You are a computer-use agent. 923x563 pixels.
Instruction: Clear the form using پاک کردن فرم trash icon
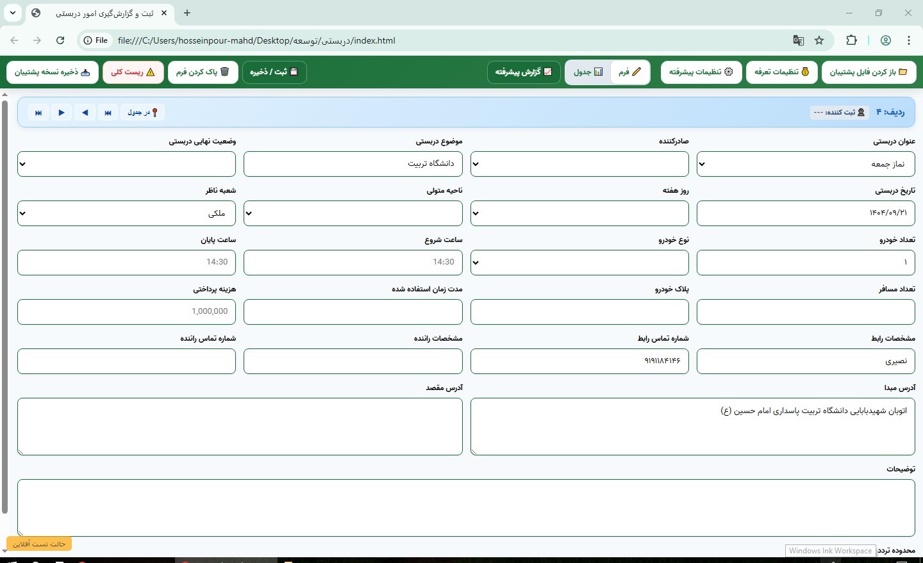[203, 72]
